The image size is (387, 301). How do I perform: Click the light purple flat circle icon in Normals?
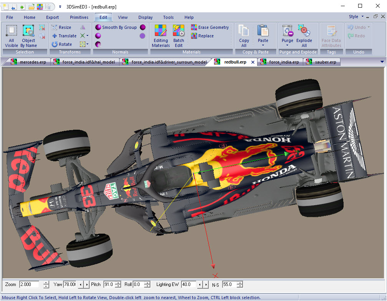coord(143,36)
